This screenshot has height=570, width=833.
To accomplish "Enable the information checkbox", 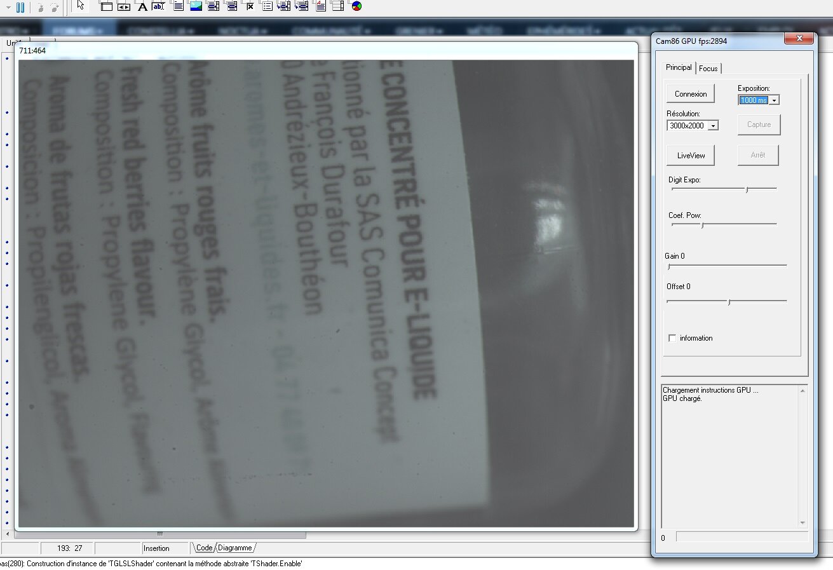I will (672, 338).
